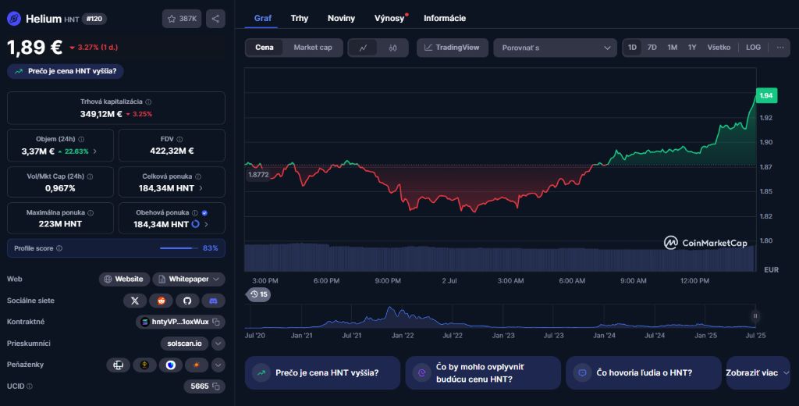Open the Website link
799x406 pixels.
coord(124,279)
